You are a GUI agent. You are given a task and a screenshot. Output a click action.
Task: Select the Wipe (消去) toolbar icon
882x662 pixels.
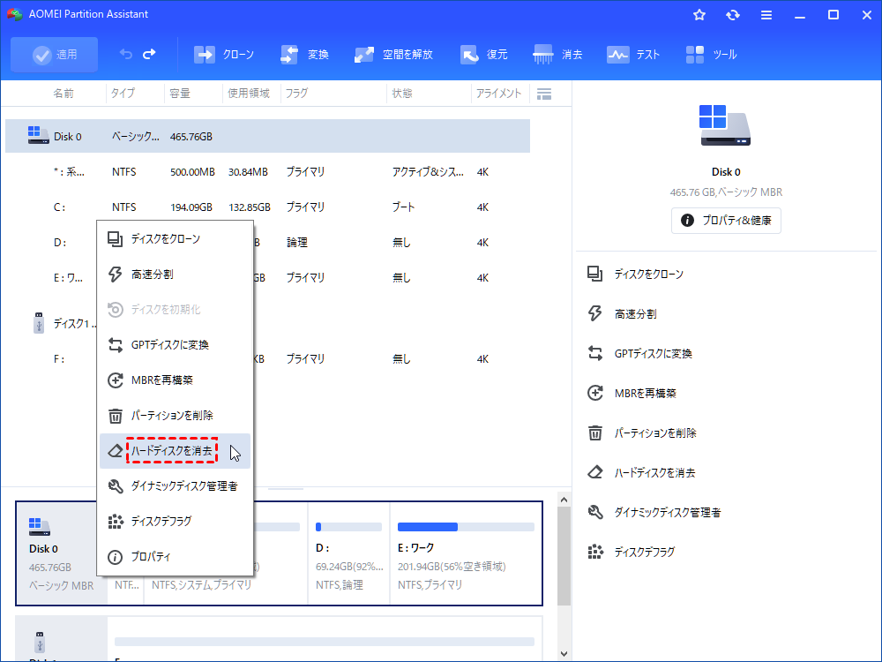(543, 55)
